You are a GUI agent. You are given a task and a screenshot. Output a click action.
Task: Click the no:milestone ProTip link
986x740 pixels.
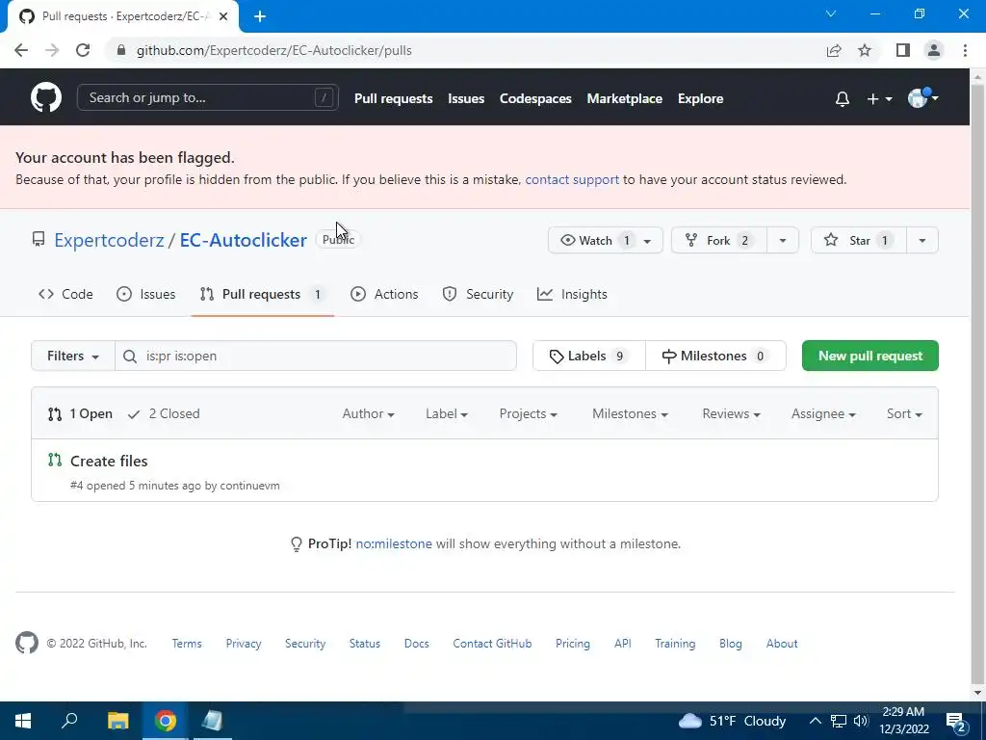394,543
